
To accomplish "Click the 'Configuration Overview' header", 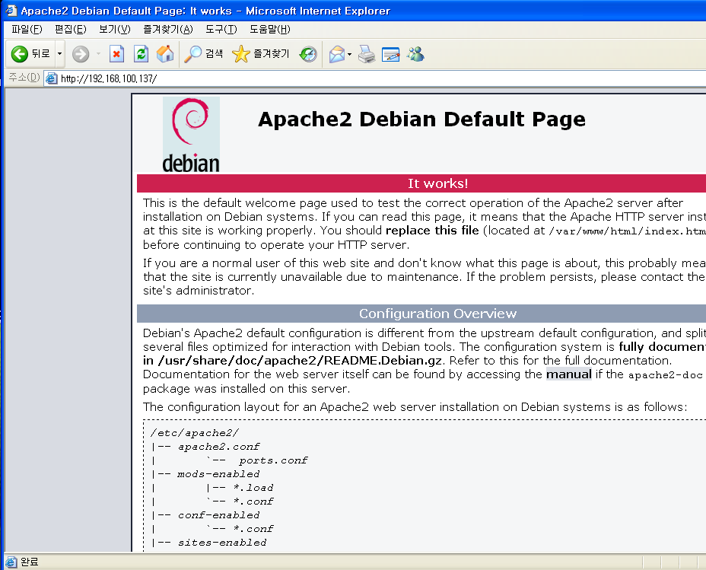I will (x=421, y=314).
